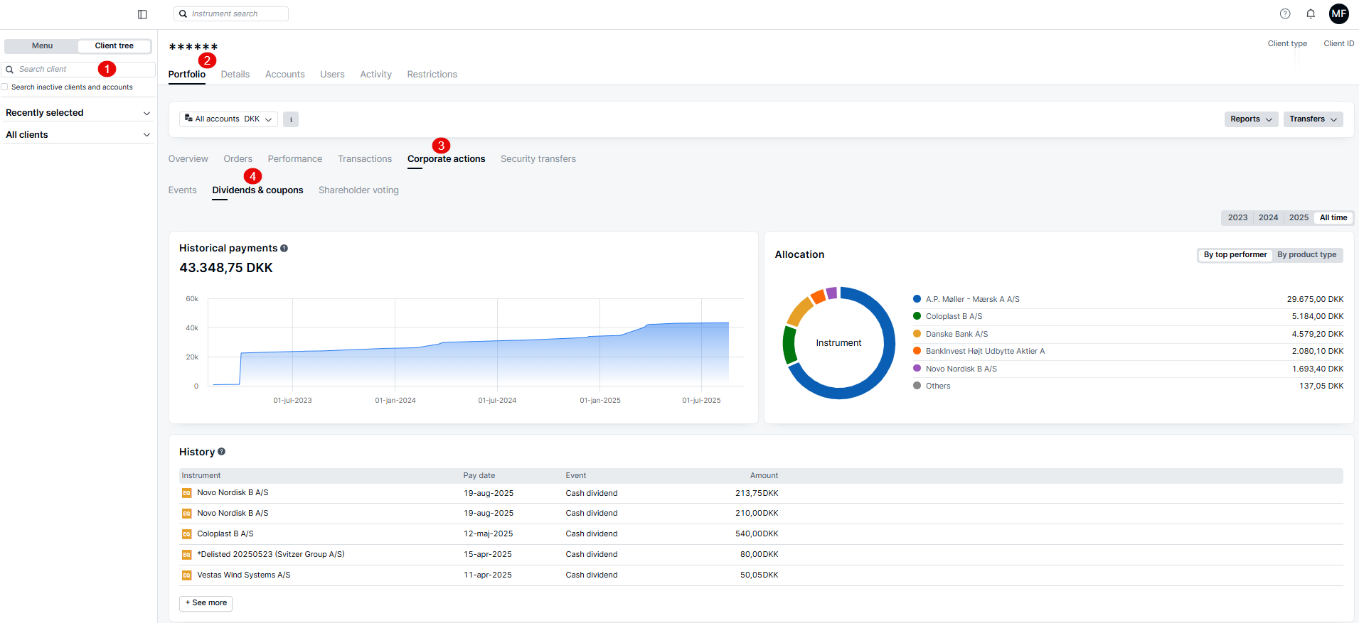Click the blue A.P. Møller - Mærsk legend dot

(917, 299)
